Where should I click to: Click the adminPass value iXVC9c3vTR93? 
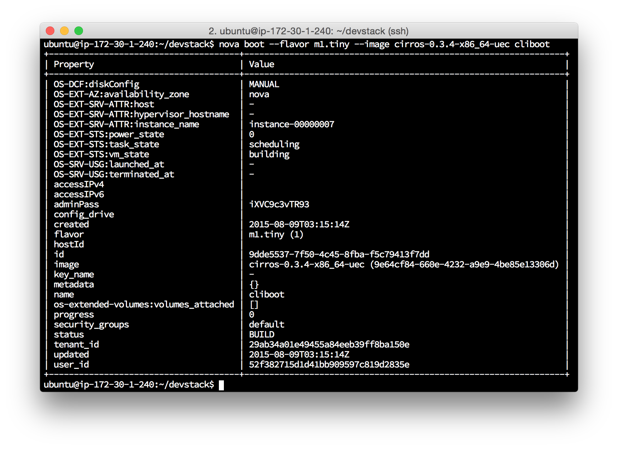coord(279,204)
